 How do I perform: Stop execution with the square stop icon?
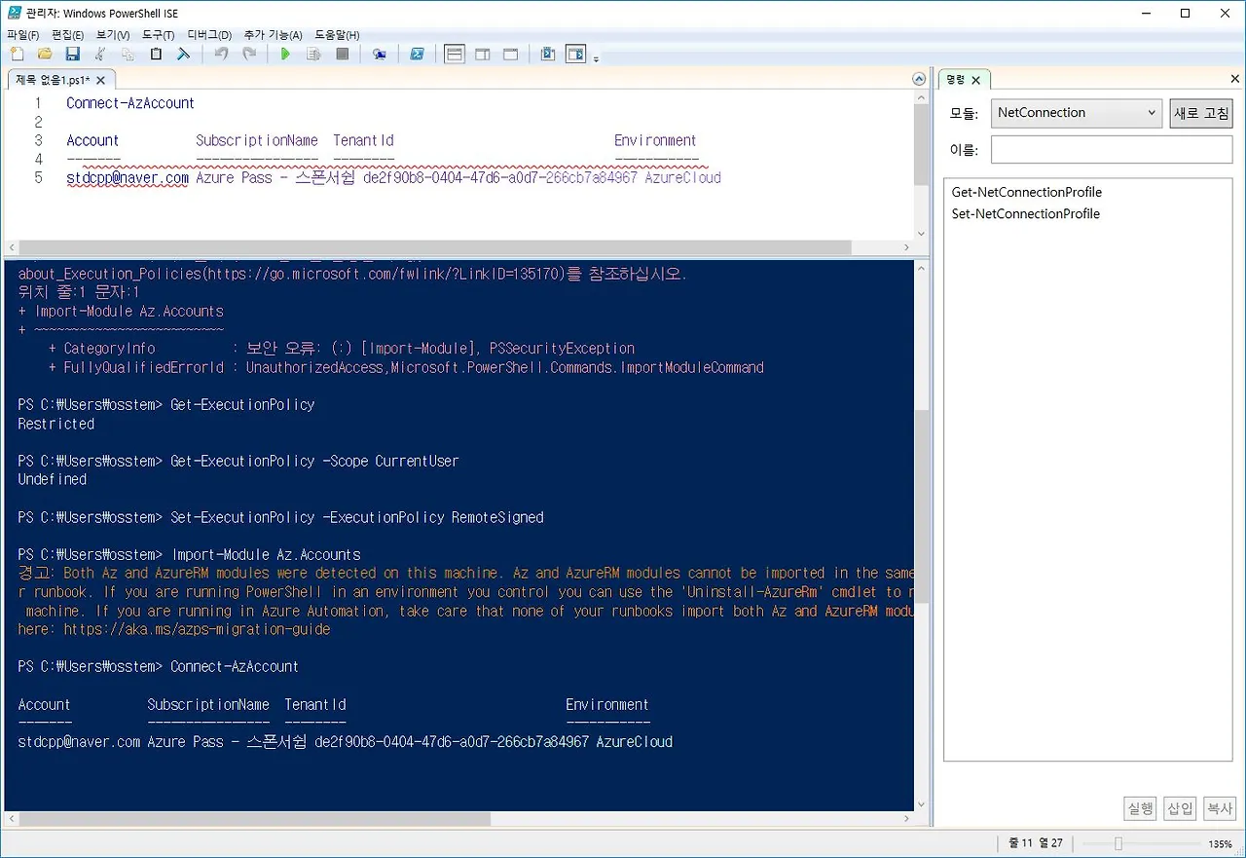pos(342,55)
